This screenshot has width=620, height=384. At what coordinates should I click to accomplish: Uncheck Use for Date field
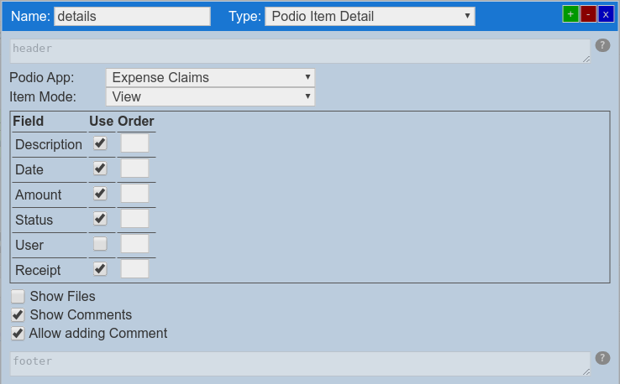tap(100, 169)
